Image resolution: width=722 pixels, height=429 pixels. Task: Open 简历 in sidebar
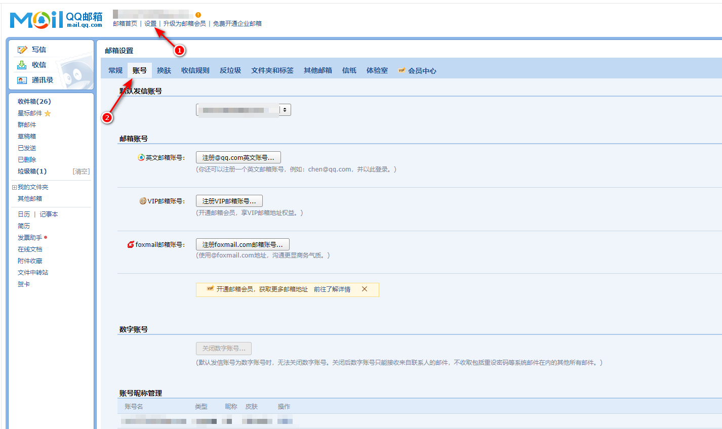(24, 226)
